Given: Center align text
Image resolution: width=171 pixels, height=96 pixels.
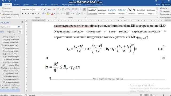Looking at the screenshot, I should coord(61,14).
